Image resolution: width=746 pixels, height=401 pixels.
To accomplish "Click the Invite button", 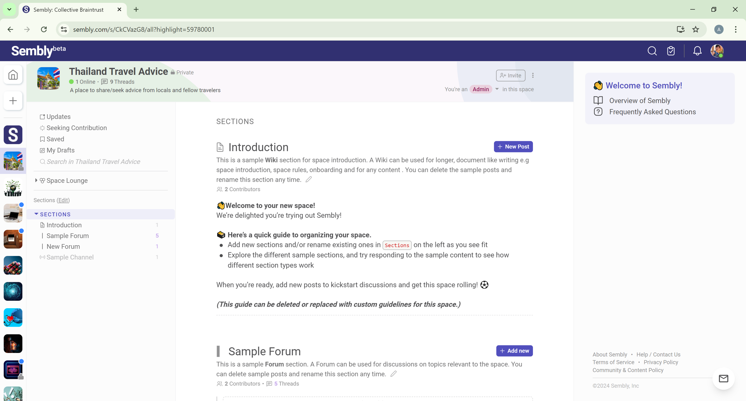I will pos(510,75).
